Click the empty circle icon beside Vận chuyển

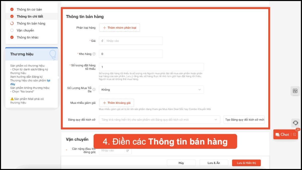click(x=12, y=30)
